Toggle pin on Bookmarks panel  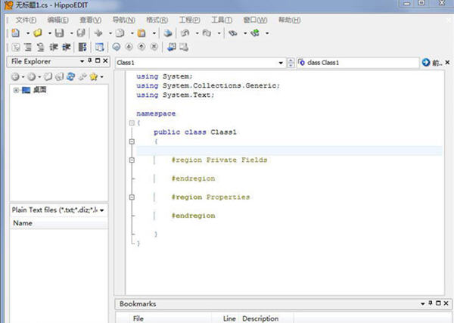click(431, 303)
